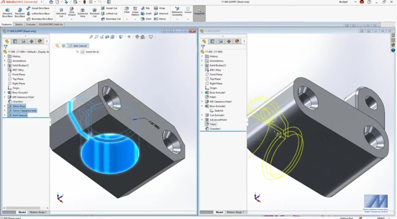Click Sketch10<4> breadcrumb item

(90, 52)
